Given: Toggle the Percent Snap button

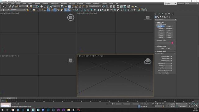Looking at the screenshot, I should pyautogui.click(x=80, y=7).
